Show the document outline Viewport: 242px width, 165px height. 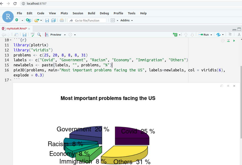pyautogui.click(x=230, y=35)
